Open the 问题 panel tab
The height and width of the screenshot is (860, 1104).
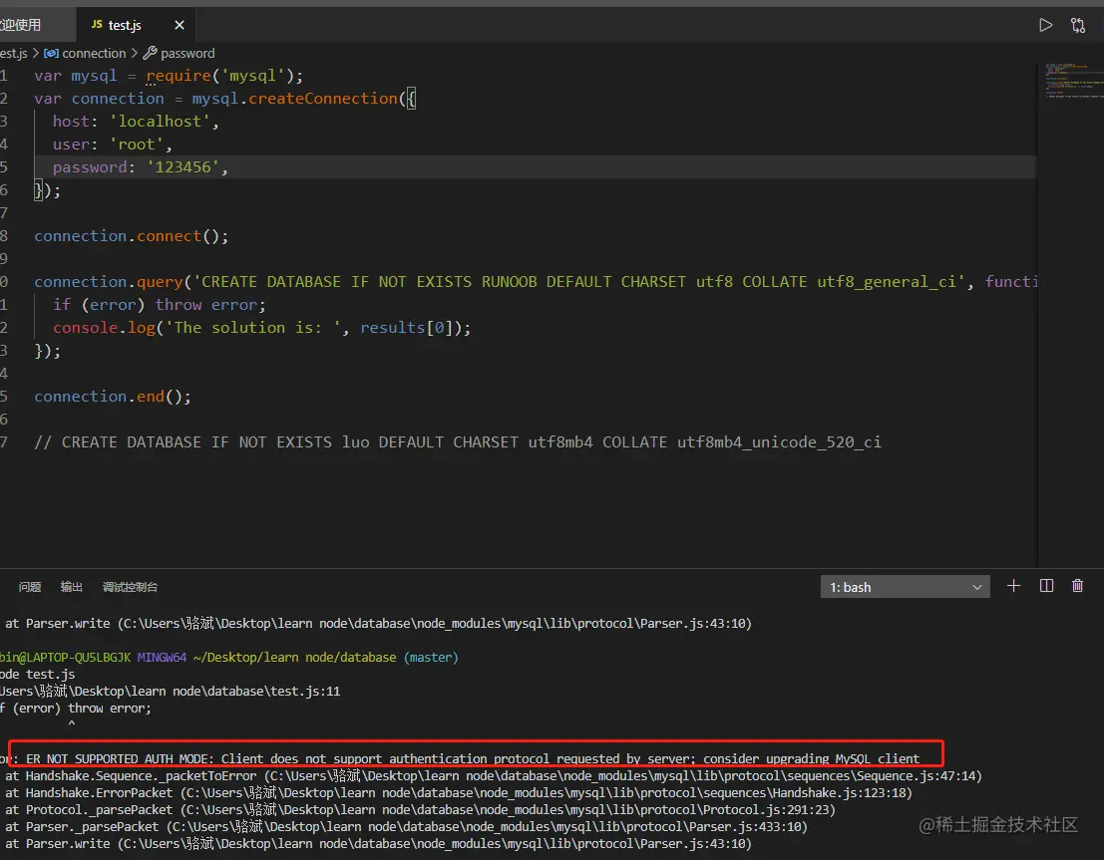30,587
